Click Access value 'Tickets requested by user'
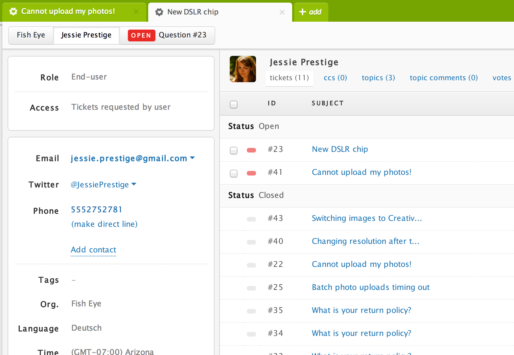Viewport: 514px width, 355px height. point(121,107)
